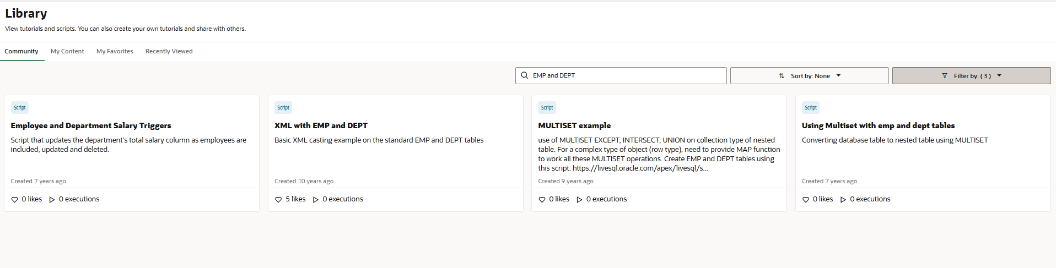Select the Community tab
The image size is (1056, 268).
[21, 51]
